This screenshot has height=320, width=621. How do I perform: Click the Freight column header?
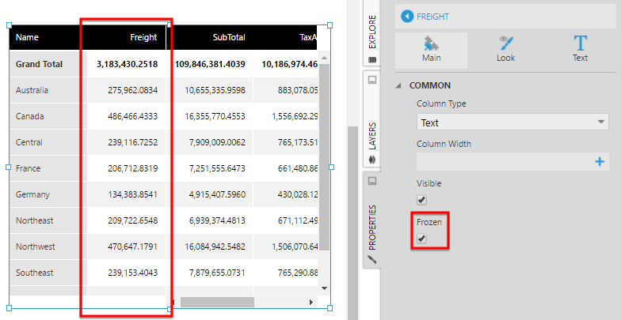[143, 38]
